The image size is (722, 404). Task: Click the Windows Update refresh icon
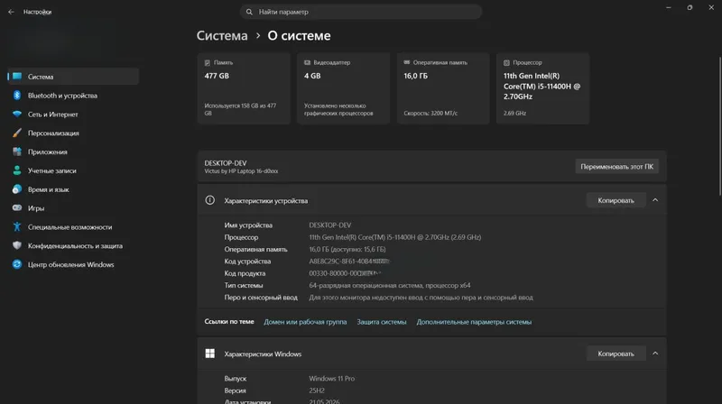pyautogui.click(x=17, y=264)
